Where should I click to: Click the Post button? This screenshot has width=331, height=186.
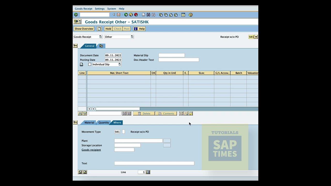click(127, 29)
